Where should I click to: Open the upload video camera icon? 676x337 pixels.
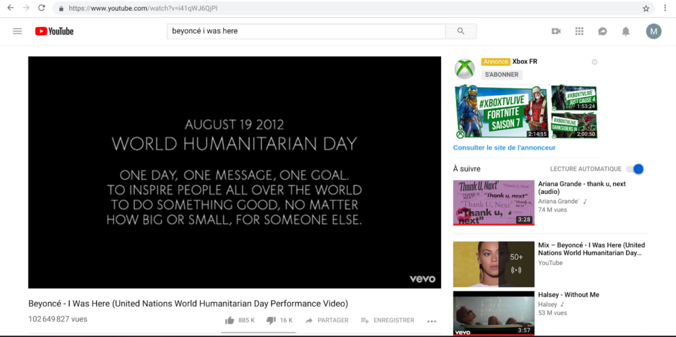[556, 31]
